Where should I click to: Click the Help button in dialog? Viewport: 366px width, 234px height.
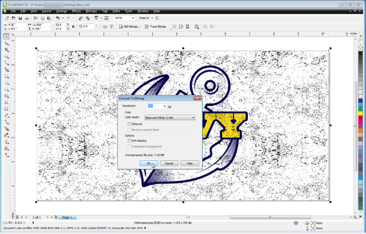190,163
